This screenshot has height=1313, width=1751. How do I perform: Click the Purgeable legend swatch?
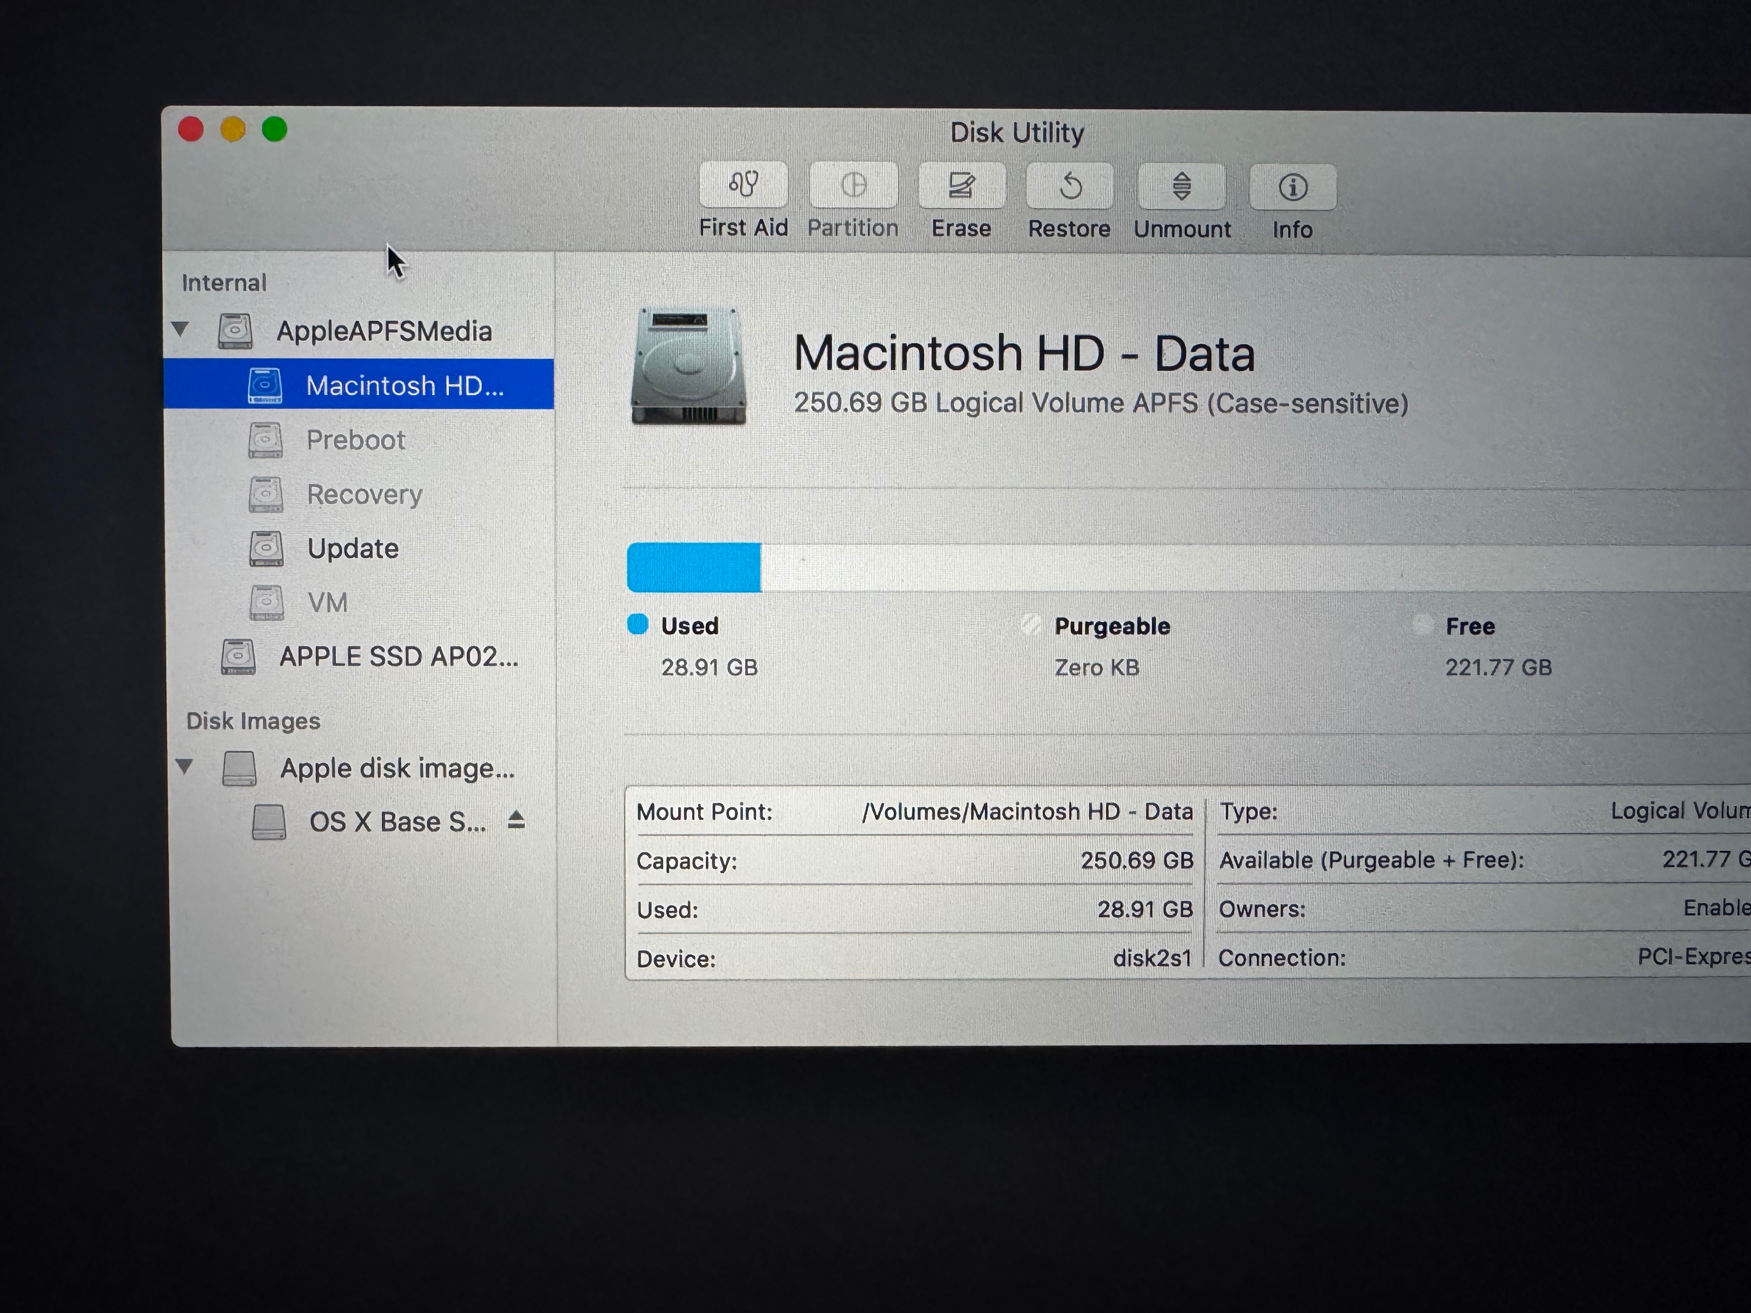(x=1031, y=624)
